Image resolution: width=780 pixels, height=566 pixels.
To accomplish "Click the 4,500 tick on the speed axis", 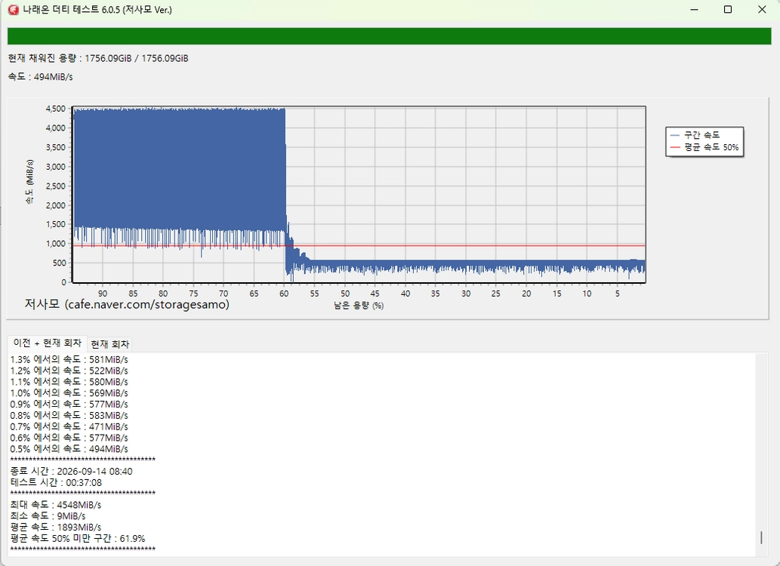I will 56,109.
